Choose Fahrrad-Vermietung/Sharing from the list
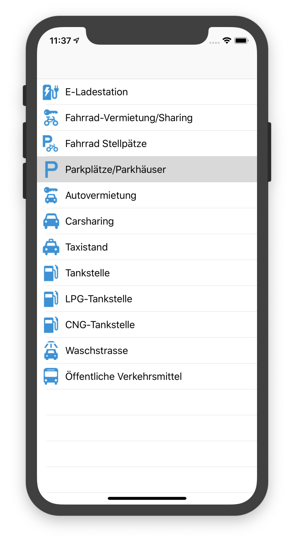Viewport: 294px width, 541px height. pyautogui.click(x=129, y=118)
